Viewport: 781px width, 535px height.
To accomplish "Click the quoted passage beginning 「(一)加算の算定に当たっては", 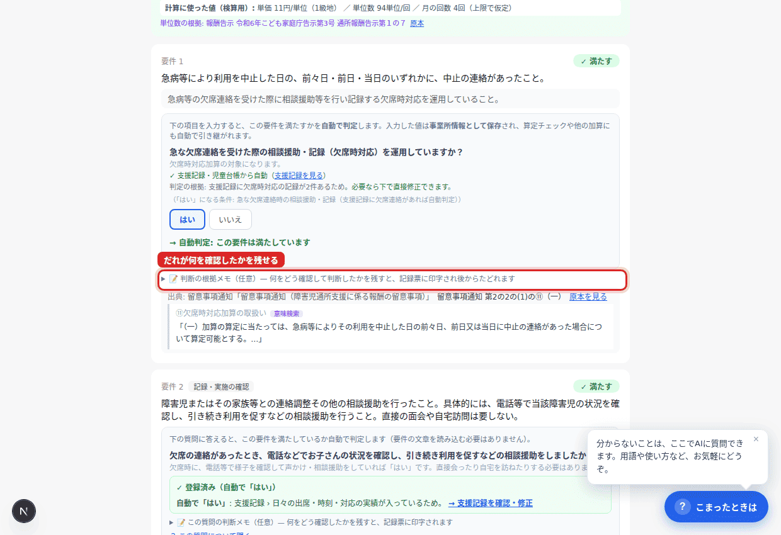I will [x=390, y=333].
